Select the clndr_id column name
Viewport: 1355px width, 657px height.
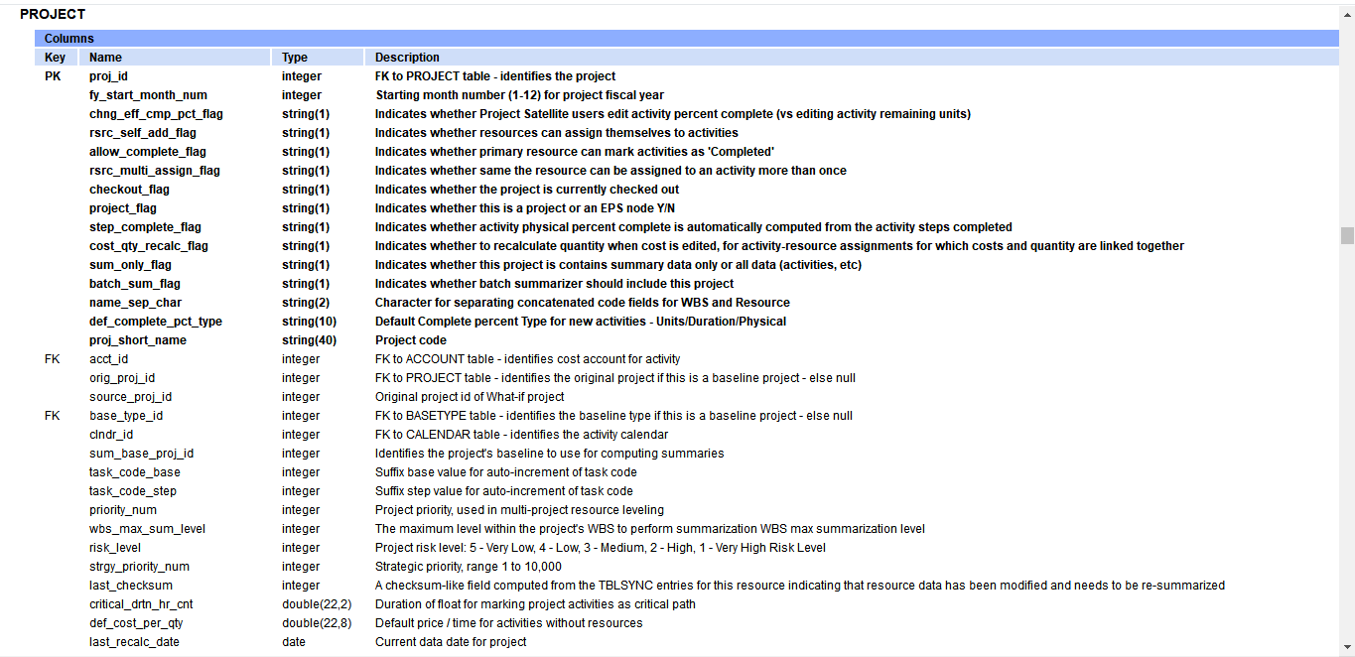(111, 435)
